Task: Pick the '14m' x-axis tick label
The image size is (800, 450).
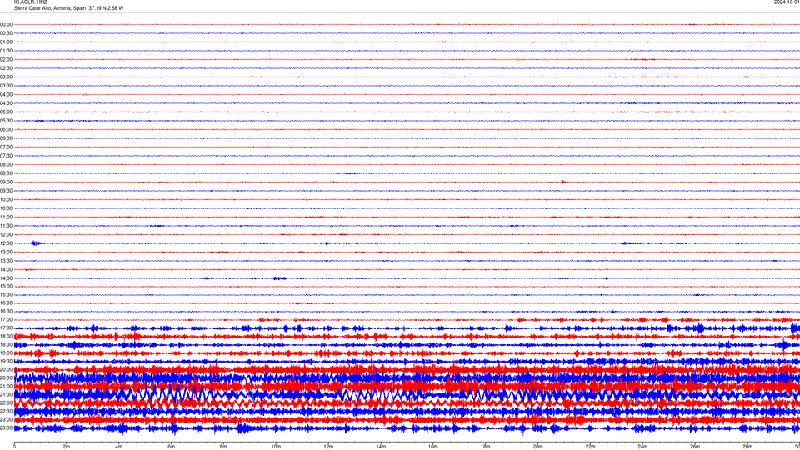Action: (381, 447)
